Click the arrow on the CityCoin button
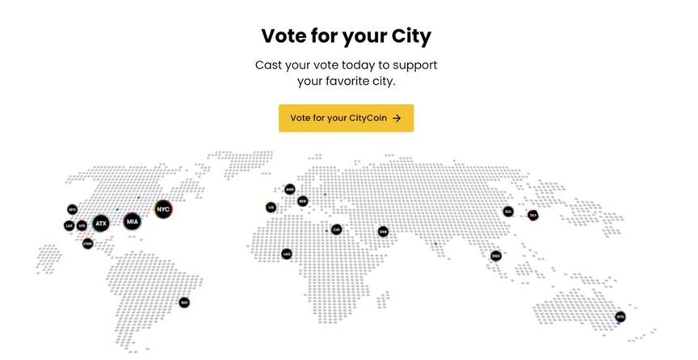The image size is (698, 360). [x=397, y=118]
